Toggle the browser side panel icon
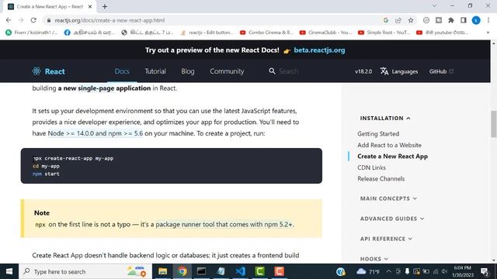Image resolution: width=497 pixels, height=279 pixels. point(464,20)
